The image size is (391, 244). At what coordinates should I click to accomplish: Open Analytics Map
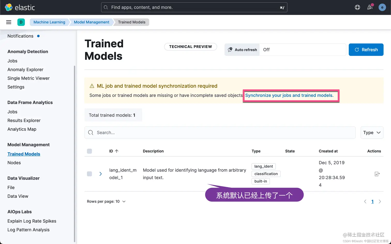pos(22,129)
